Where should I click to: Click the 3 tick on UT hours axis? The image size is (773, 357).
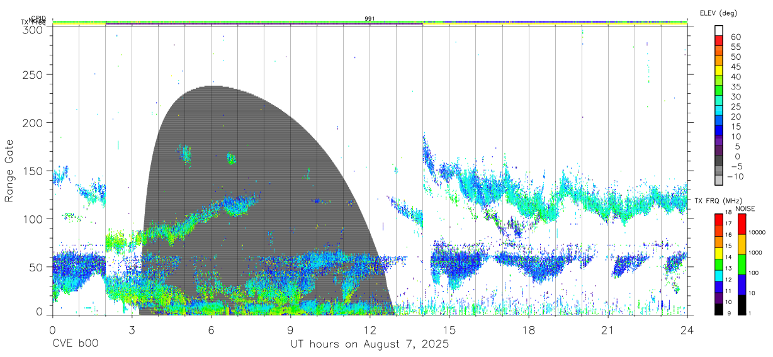(x=132, y=329)
